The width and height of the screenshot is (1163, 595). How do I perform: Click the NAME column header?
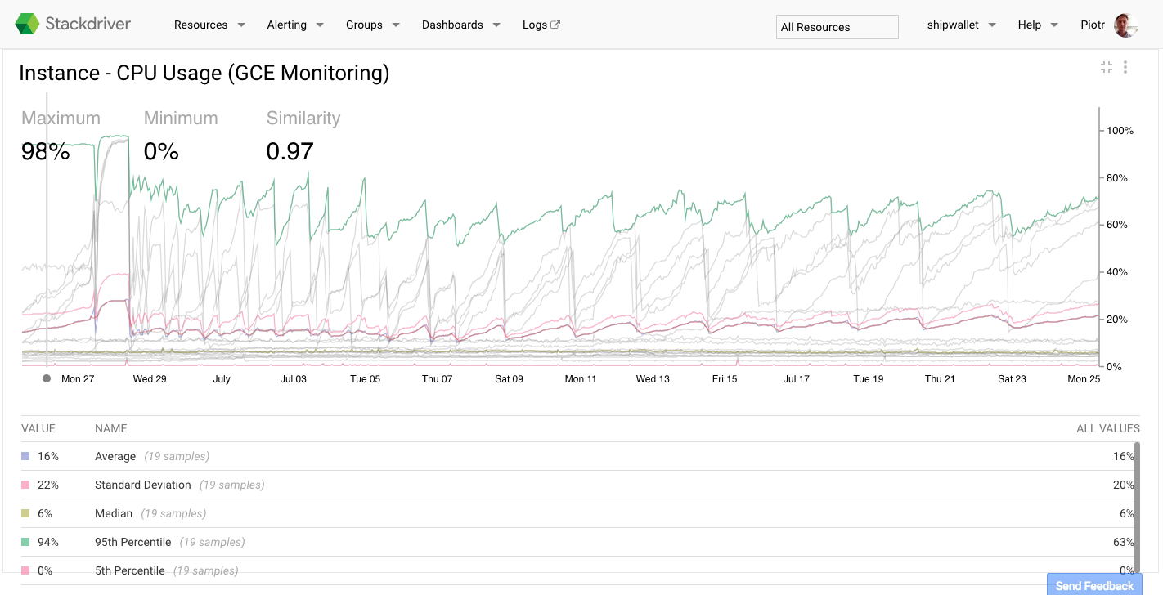tap(111, 428)
